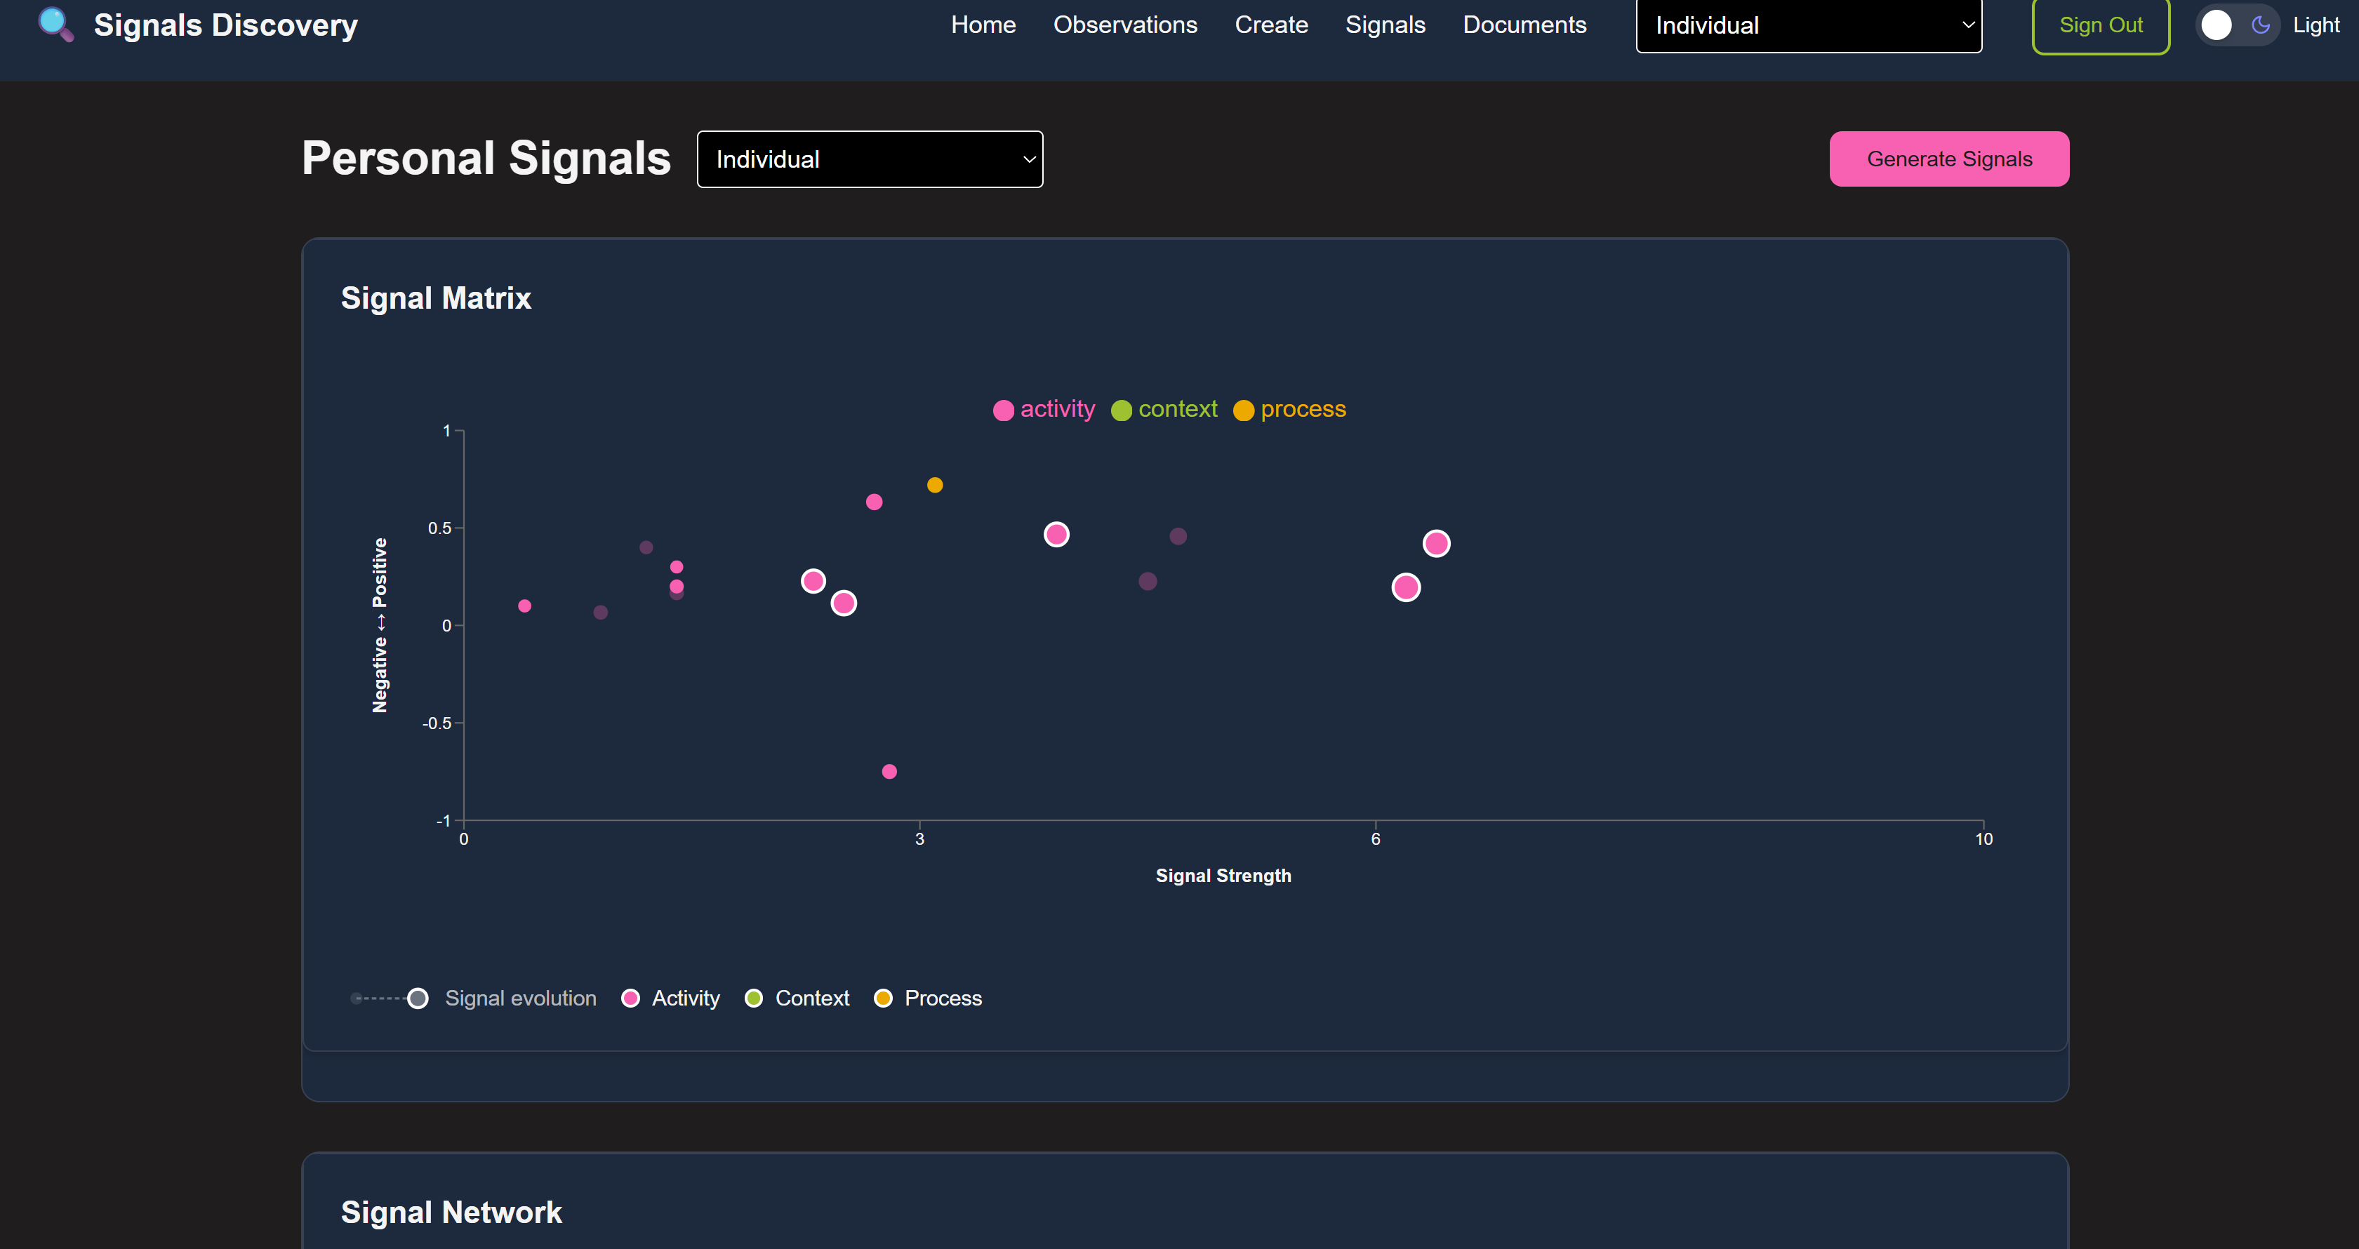This screenshot has width=2359, height=1249.
Task: Click the moon icon in theme switch
Action: pos(2260,25)
